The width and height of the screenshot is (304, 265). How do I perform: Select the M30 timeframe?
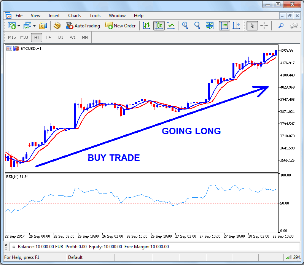pyautogui.click(x=24, y=37)
